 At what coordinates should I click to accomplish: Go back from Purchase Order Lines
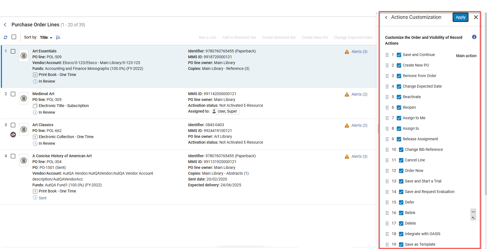(5, 25)
